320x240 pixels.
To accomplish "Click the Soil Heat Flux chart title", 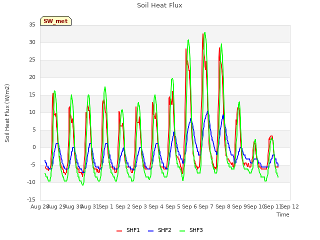I will point(159,5).
